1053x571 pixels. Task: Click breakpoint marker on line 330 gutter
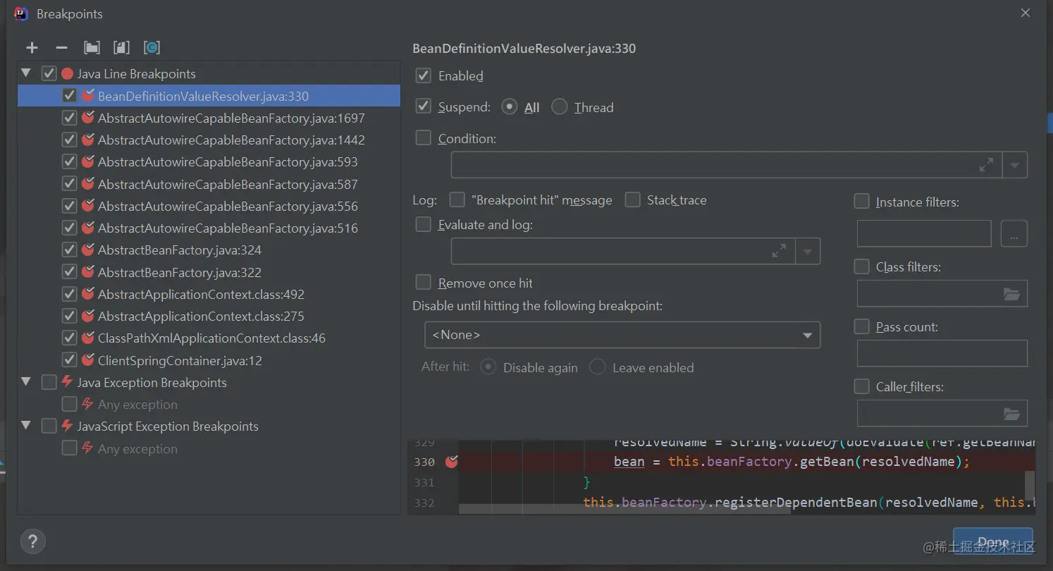click(x=452, y=462)
